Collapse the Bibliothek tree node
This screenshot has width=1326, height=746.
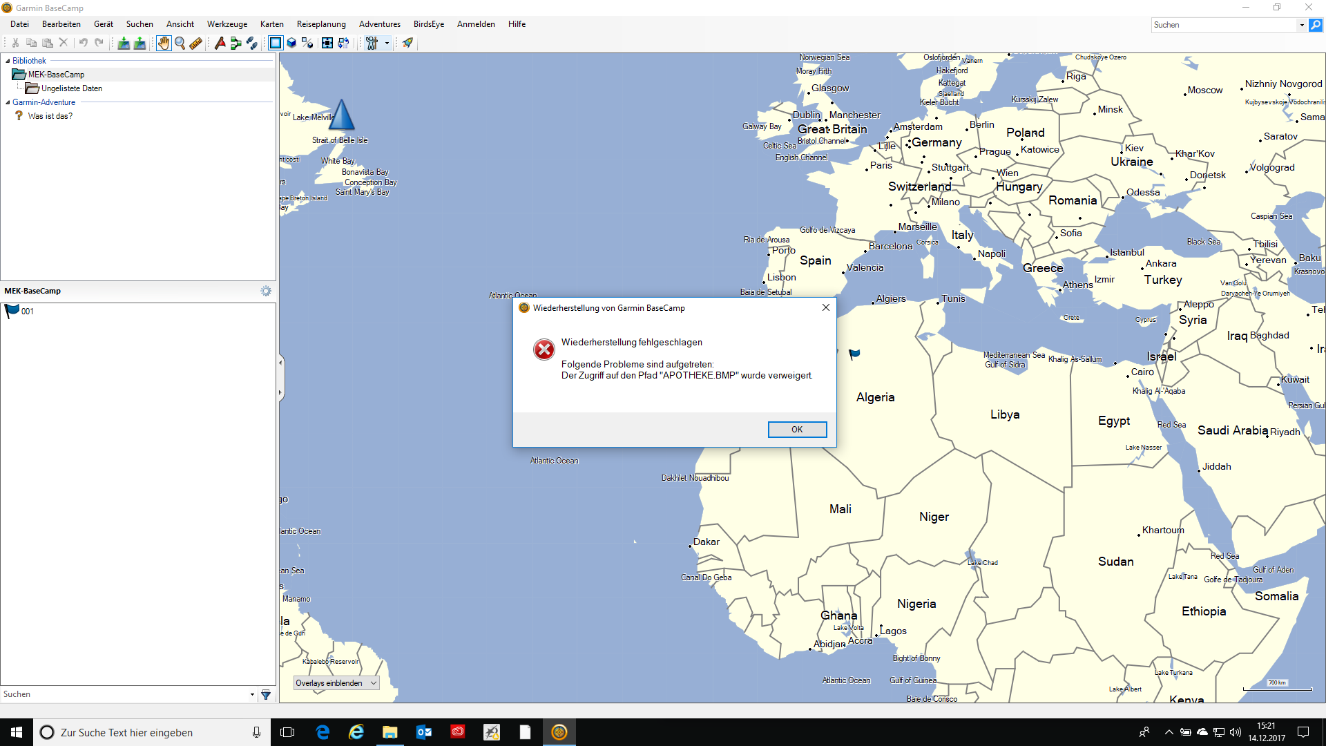pyautogui.click(x=8, y=61)
